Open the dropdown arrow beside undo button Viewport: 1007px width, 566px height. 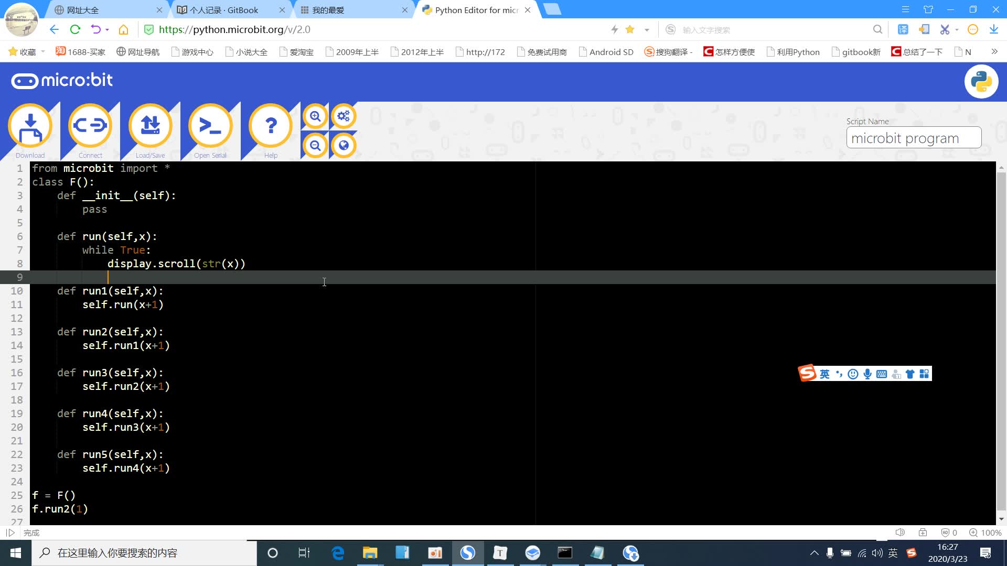107,30
